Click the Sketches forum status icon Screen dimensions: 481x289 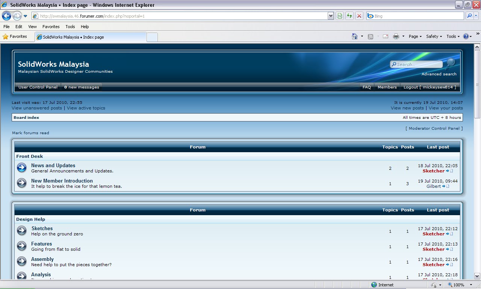(22, 231)
